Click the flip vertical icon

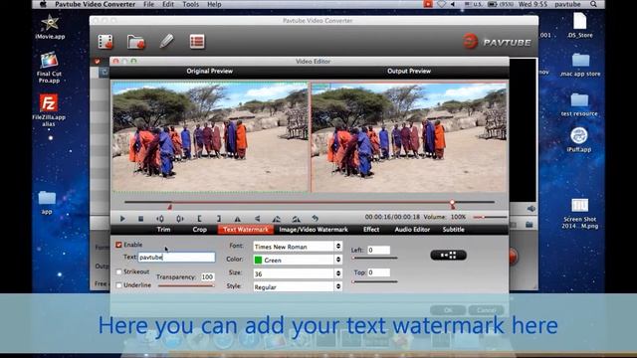pyautogui.click(x=257, y=219)
